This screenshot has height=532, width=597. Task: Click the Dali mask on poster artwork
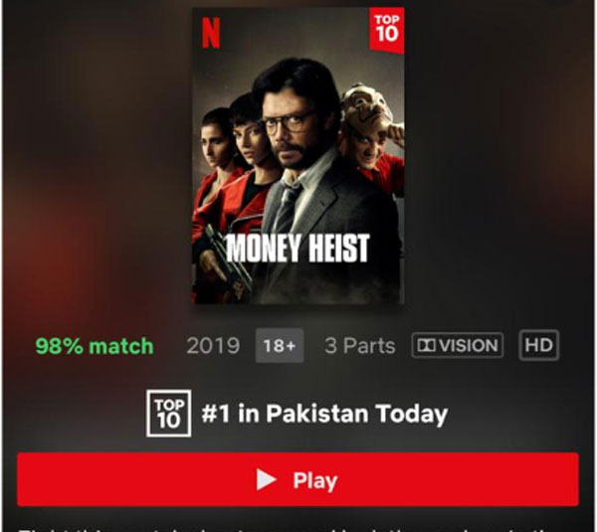click(361, 108)
